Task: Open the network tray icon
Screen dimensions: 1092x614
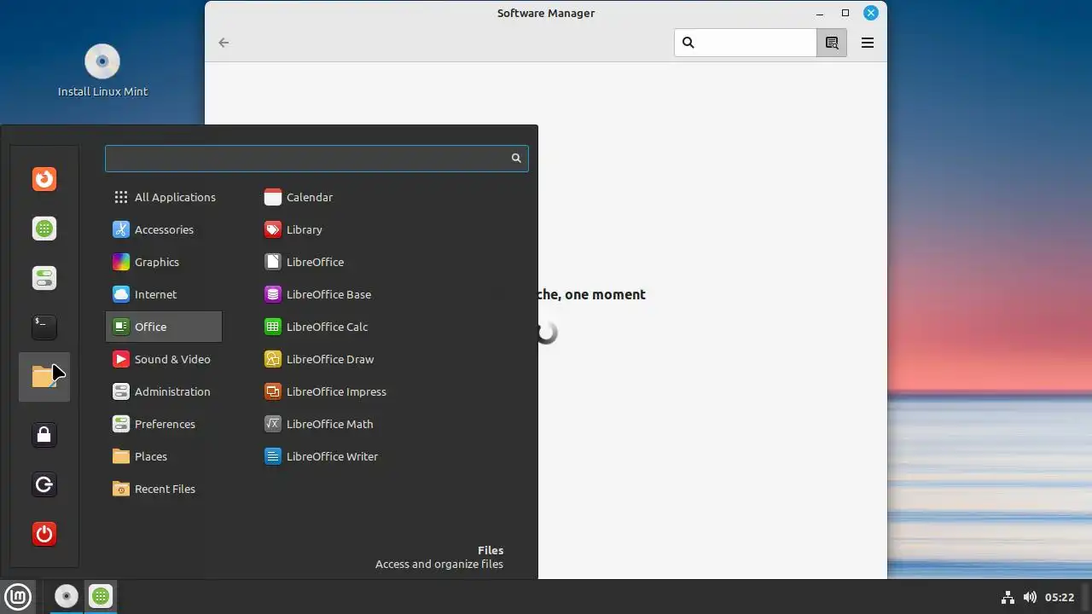Action: pos(1008,597)
